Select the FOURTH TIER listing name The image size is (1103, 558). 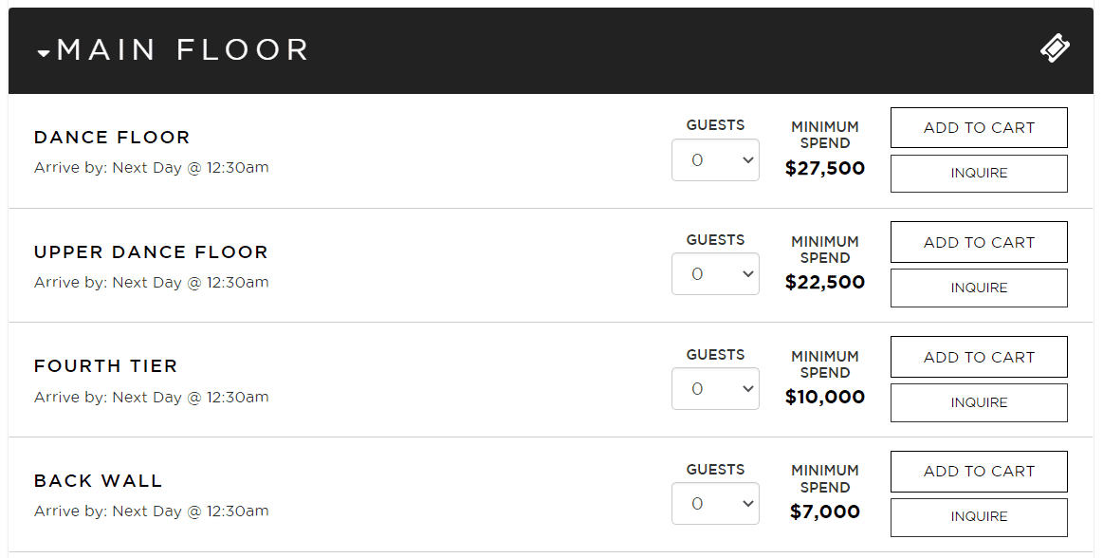tap(105, 366)
